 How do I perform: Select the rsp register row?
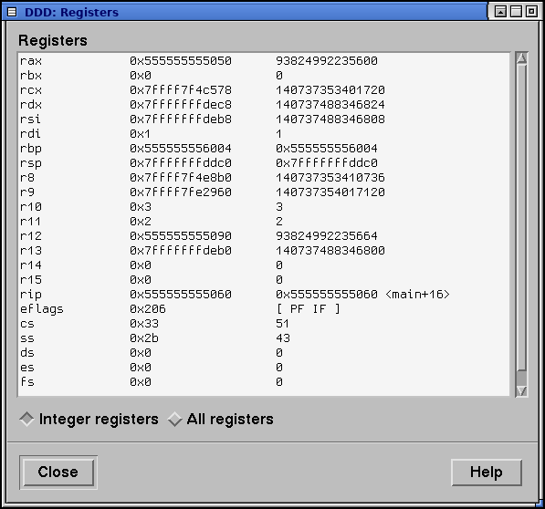coord(264,163)
